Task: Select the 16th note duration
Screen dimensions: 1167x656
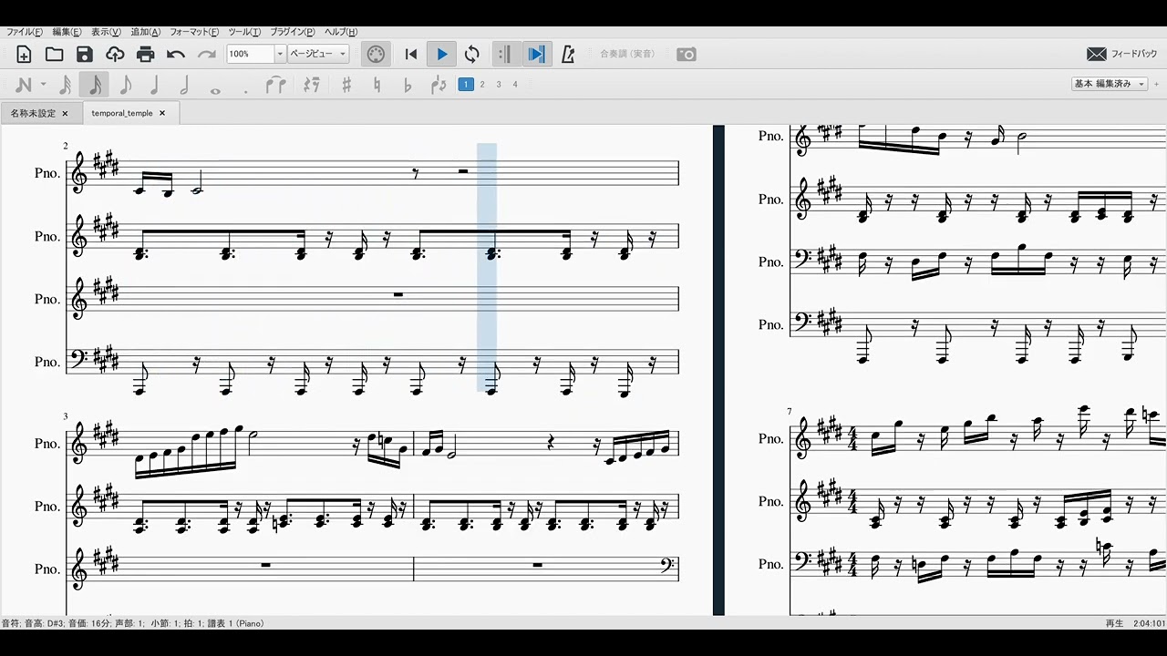Action: (94, 86)
